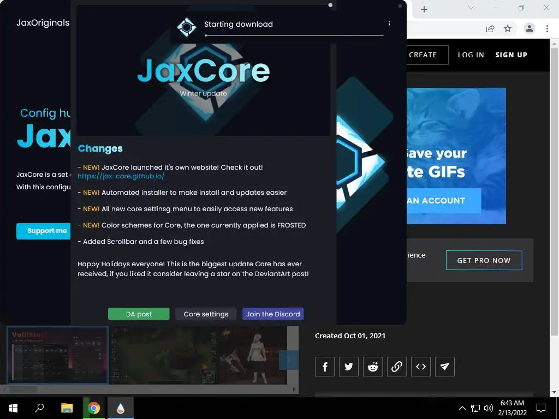Open the Windows Start menu

click(13, 408)
